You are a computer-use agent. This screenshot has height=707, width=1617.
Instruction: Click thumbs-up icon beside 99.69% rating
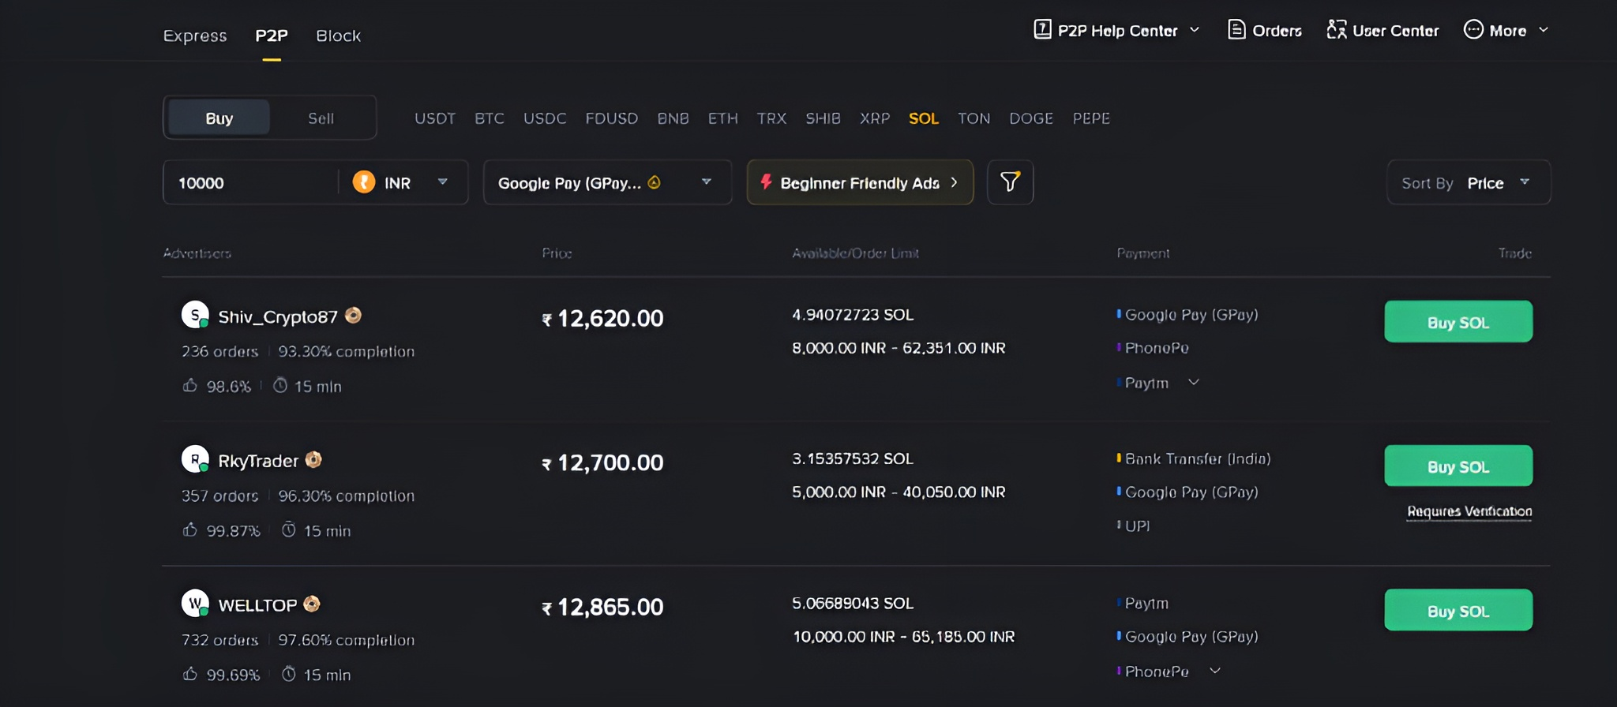(189, 674)
